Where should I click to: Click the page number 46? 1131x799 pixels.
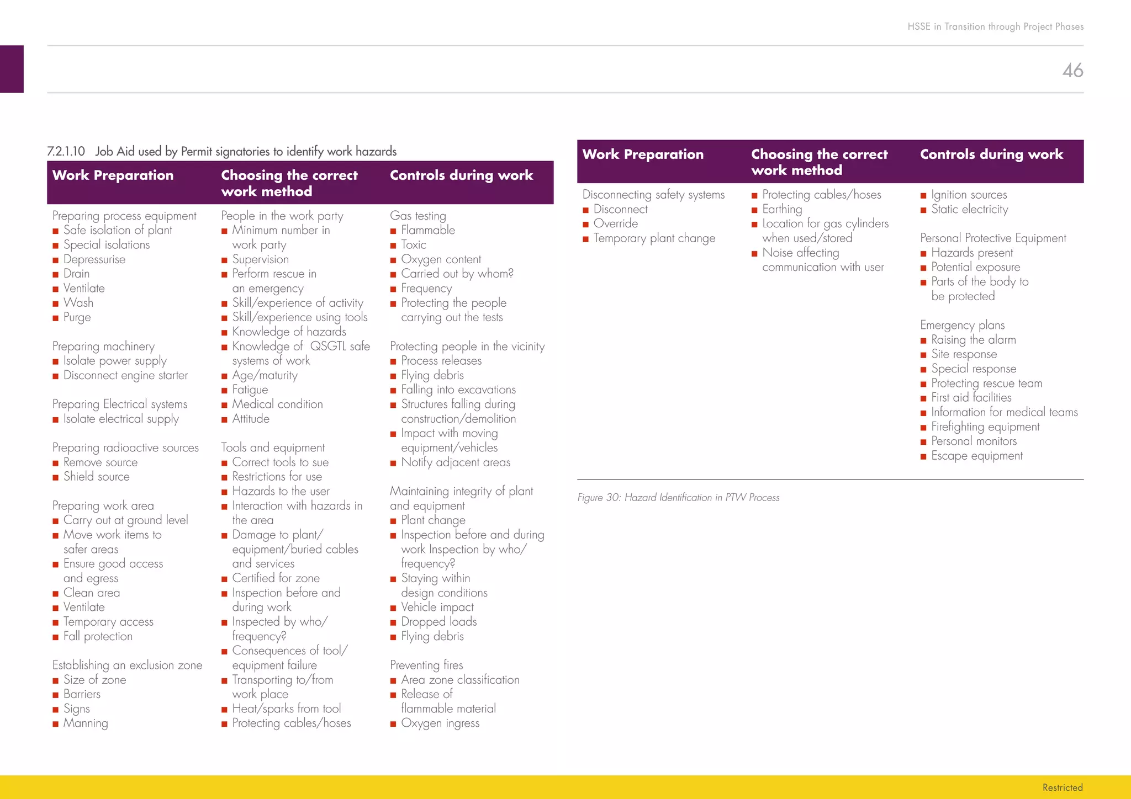coord(1072,70)
